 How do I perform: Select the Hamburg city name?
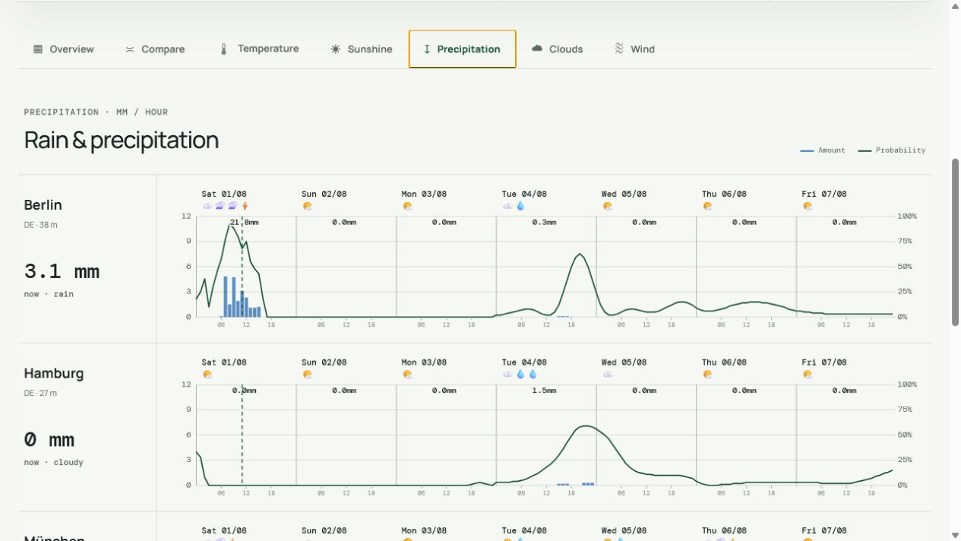[x=54, y=373]
